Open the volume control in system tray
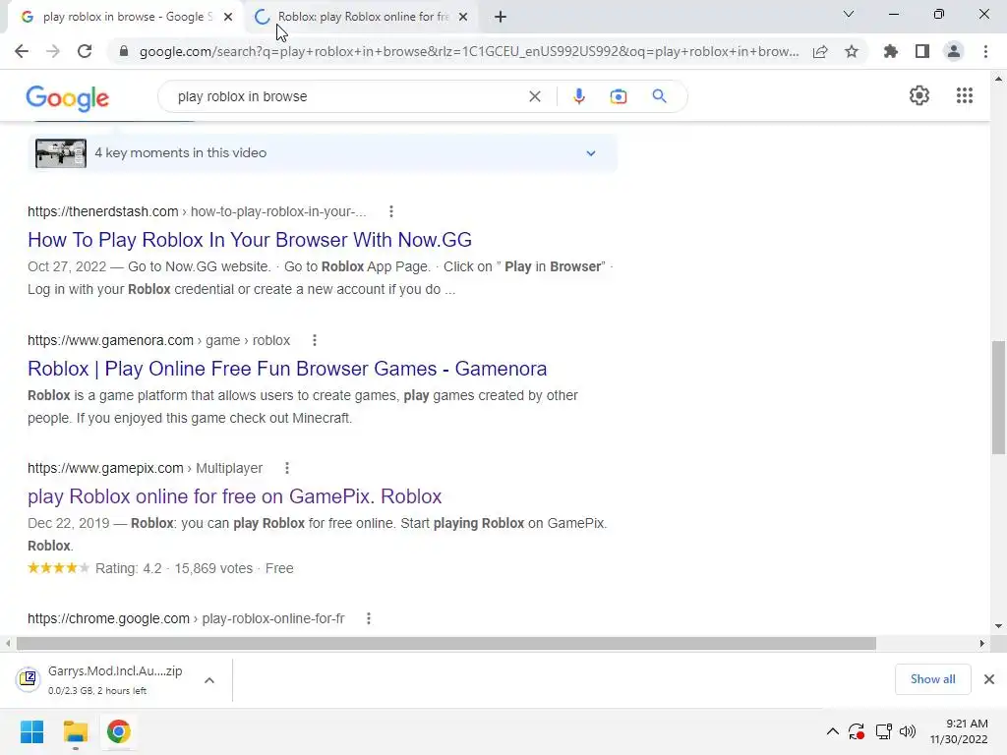The image size is (1007, 755). tap(908, 731)
